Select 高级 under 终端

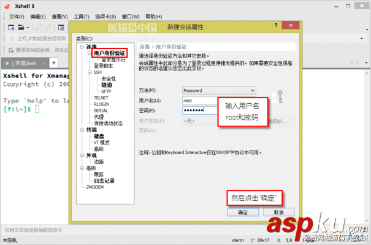coord(99,149)
